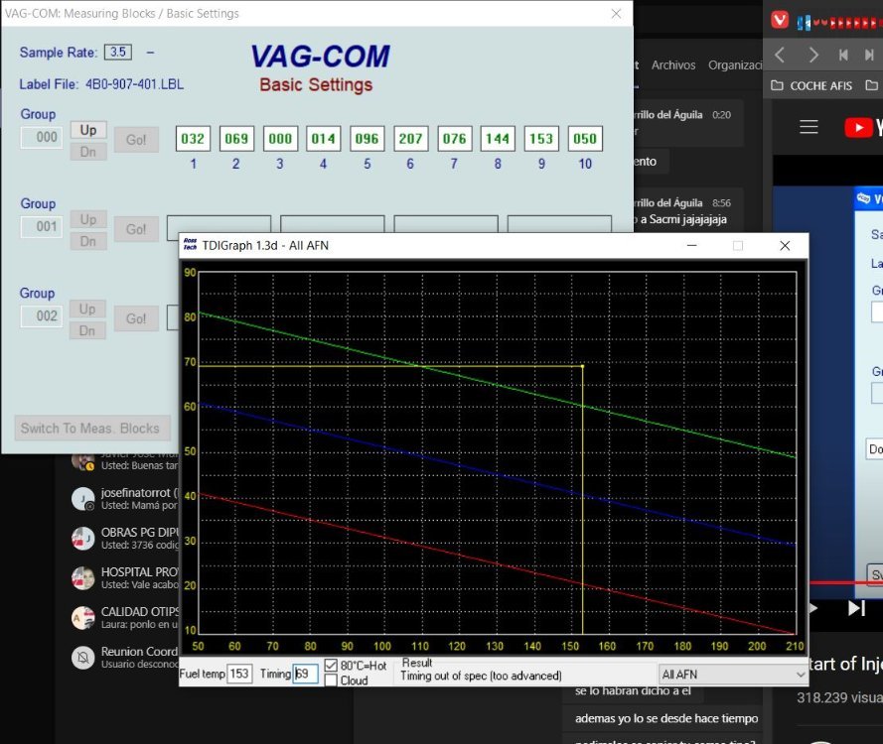This screenshot has width=883, height=744.
Task: Click message "ademas yo lo se desde hace tiempo"
Action: [x=666, y=718]
